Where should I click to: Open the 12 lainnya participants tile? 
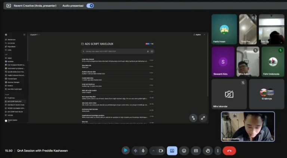pos(267,94)
